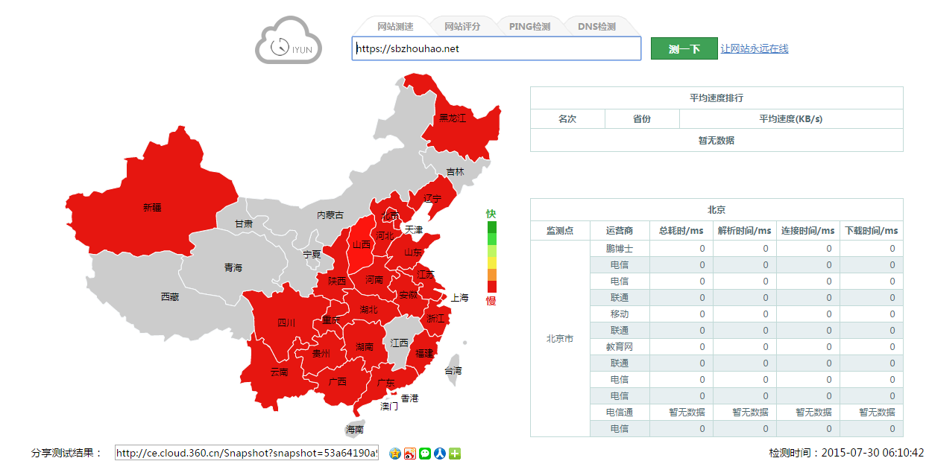929x461 pixels.
Task: Select 黑龙江 province on the map
Action: (x=452, y=118)
